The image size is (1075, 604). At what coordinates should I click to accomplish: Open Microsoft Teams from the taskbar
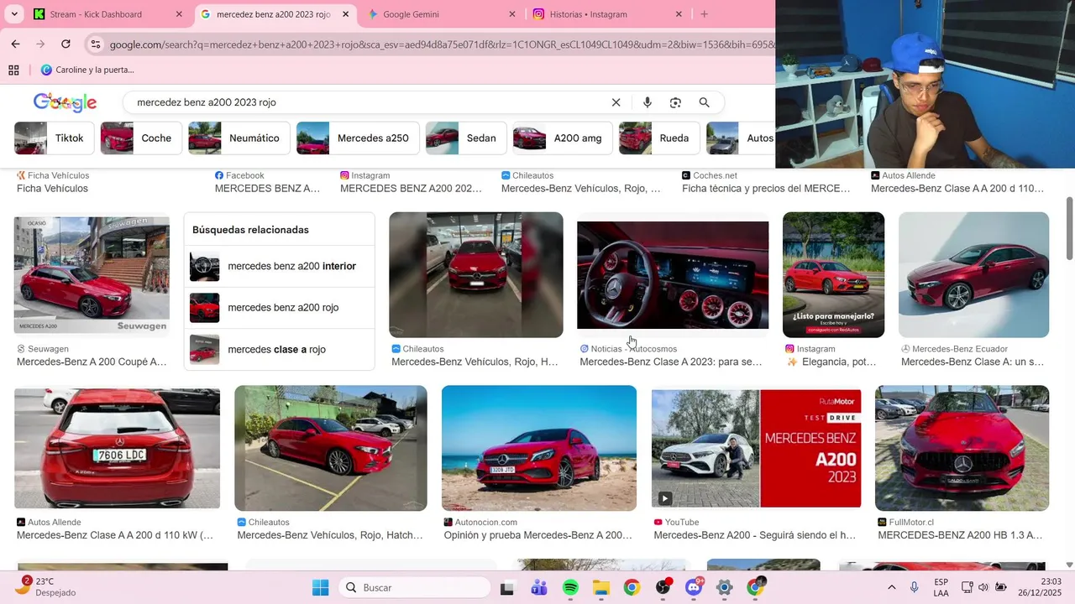(538, 588)
